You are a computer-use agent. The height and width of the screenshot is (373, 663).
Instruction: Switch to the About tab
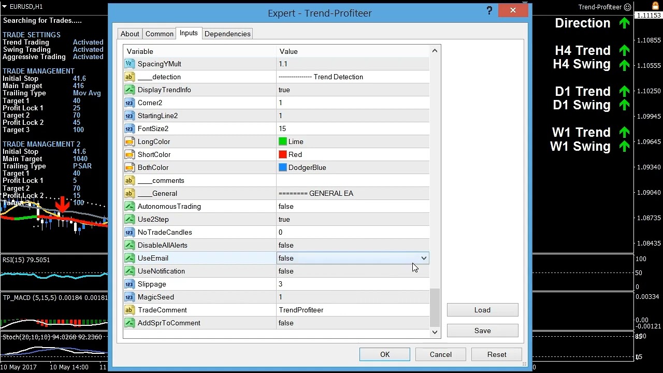coord(129,34)
